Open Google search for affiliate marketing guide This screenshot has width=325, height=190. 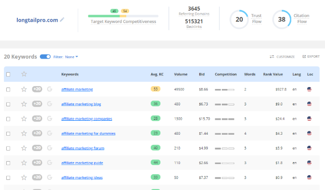(x=49, y=163)
